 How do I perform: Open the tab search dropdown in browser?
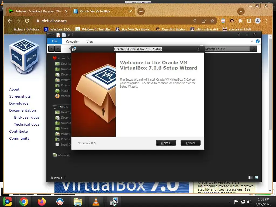(241, 11)
